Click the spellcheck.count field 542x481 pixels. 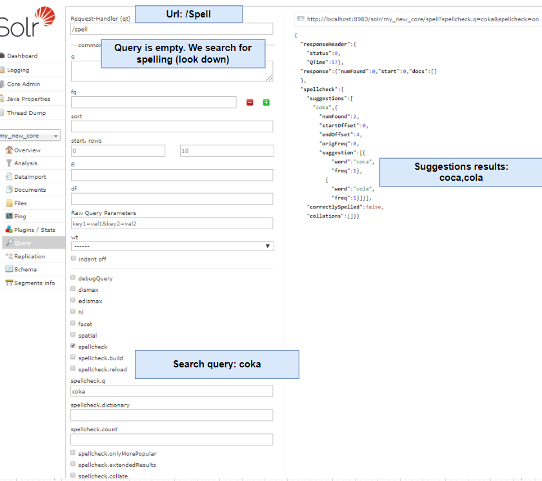click(x=172, y=440)
